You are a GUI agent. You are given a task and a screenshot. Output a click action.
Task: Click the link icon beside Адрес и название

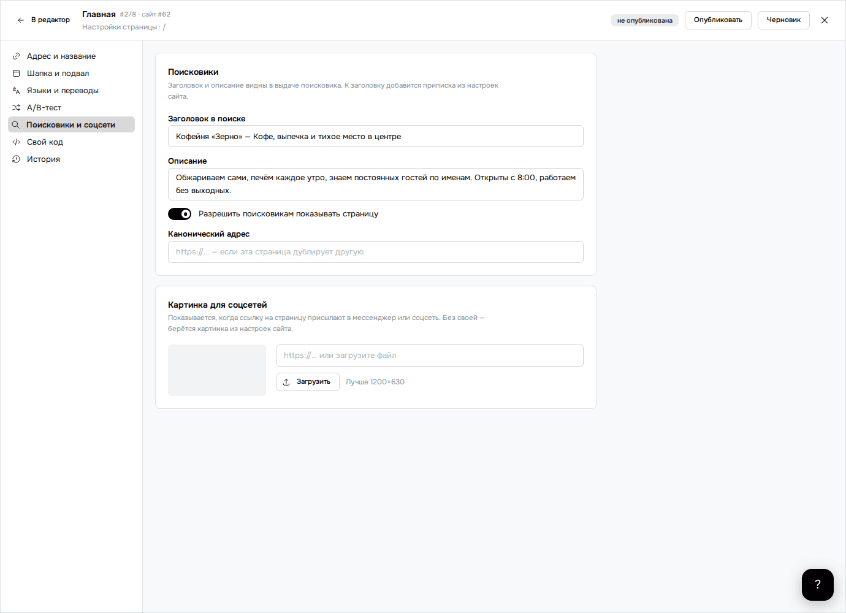tap(17, 56)
